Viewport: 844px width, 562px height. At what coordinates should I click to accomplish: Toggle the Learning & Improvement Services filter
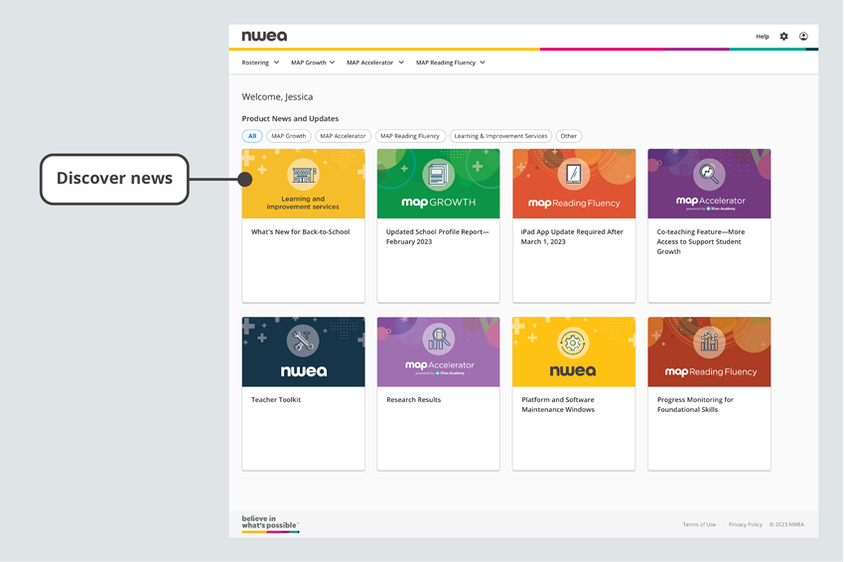(500, 136)
